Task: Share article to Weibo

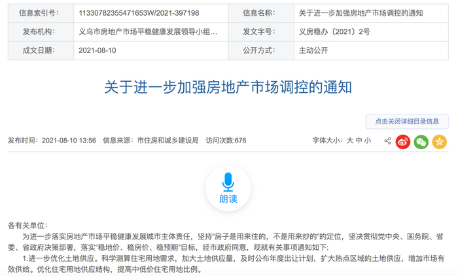Action: 403,142
